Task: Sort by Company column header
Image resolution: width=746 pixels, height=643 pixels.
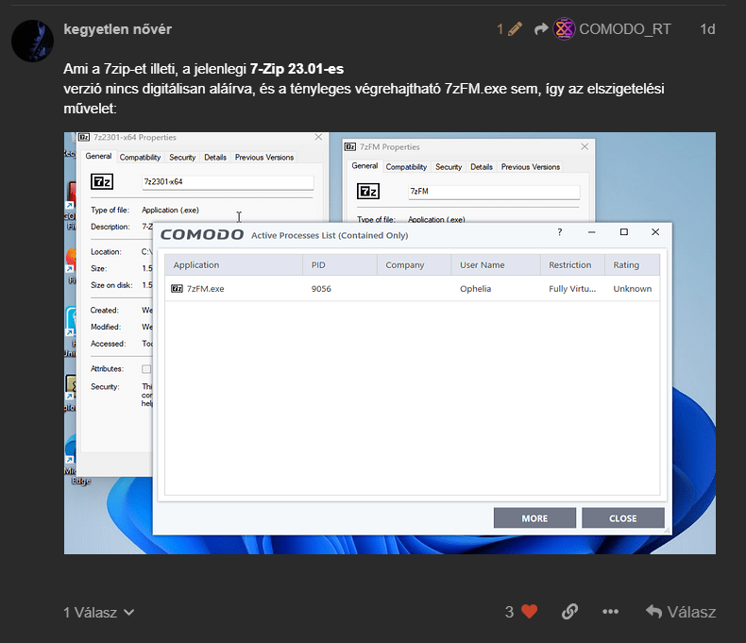Action: pyautogui.click(x=414, y=265)
